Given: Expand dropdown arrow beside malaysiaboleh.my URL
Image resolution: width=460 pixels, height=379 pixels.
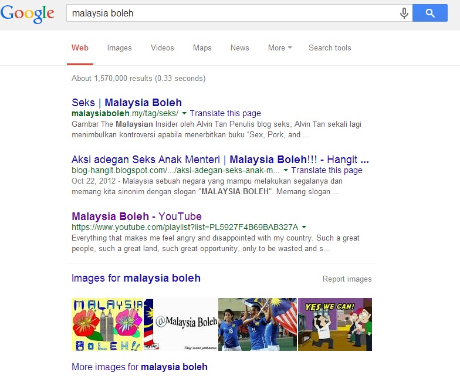Looking at the screenshot, I should 184,113.
